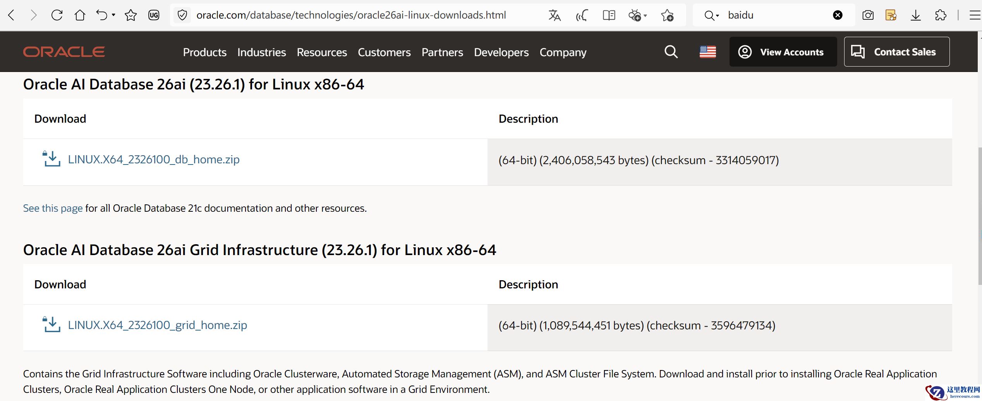Take screenshot with camera icon
Screen dimensions: 982x401
(x=868, y=15)
